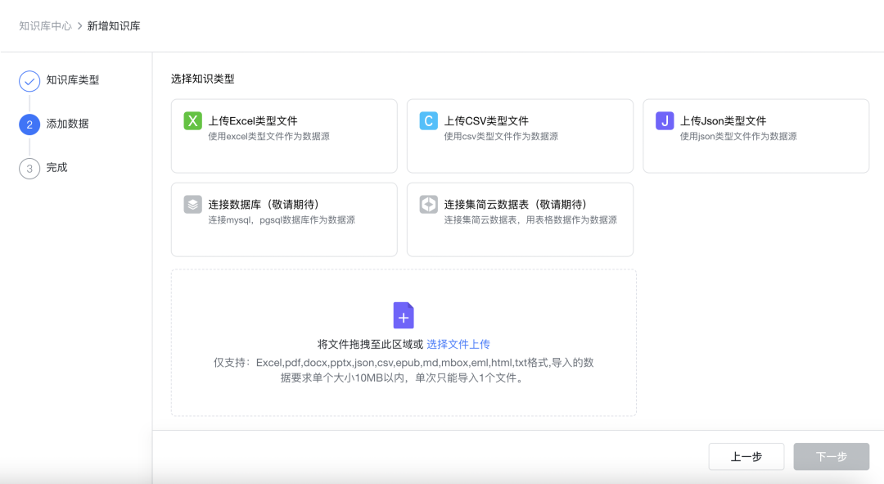884x484 pixels.
Task: Click the step 2 numbered circle
Action: [29, 124]
